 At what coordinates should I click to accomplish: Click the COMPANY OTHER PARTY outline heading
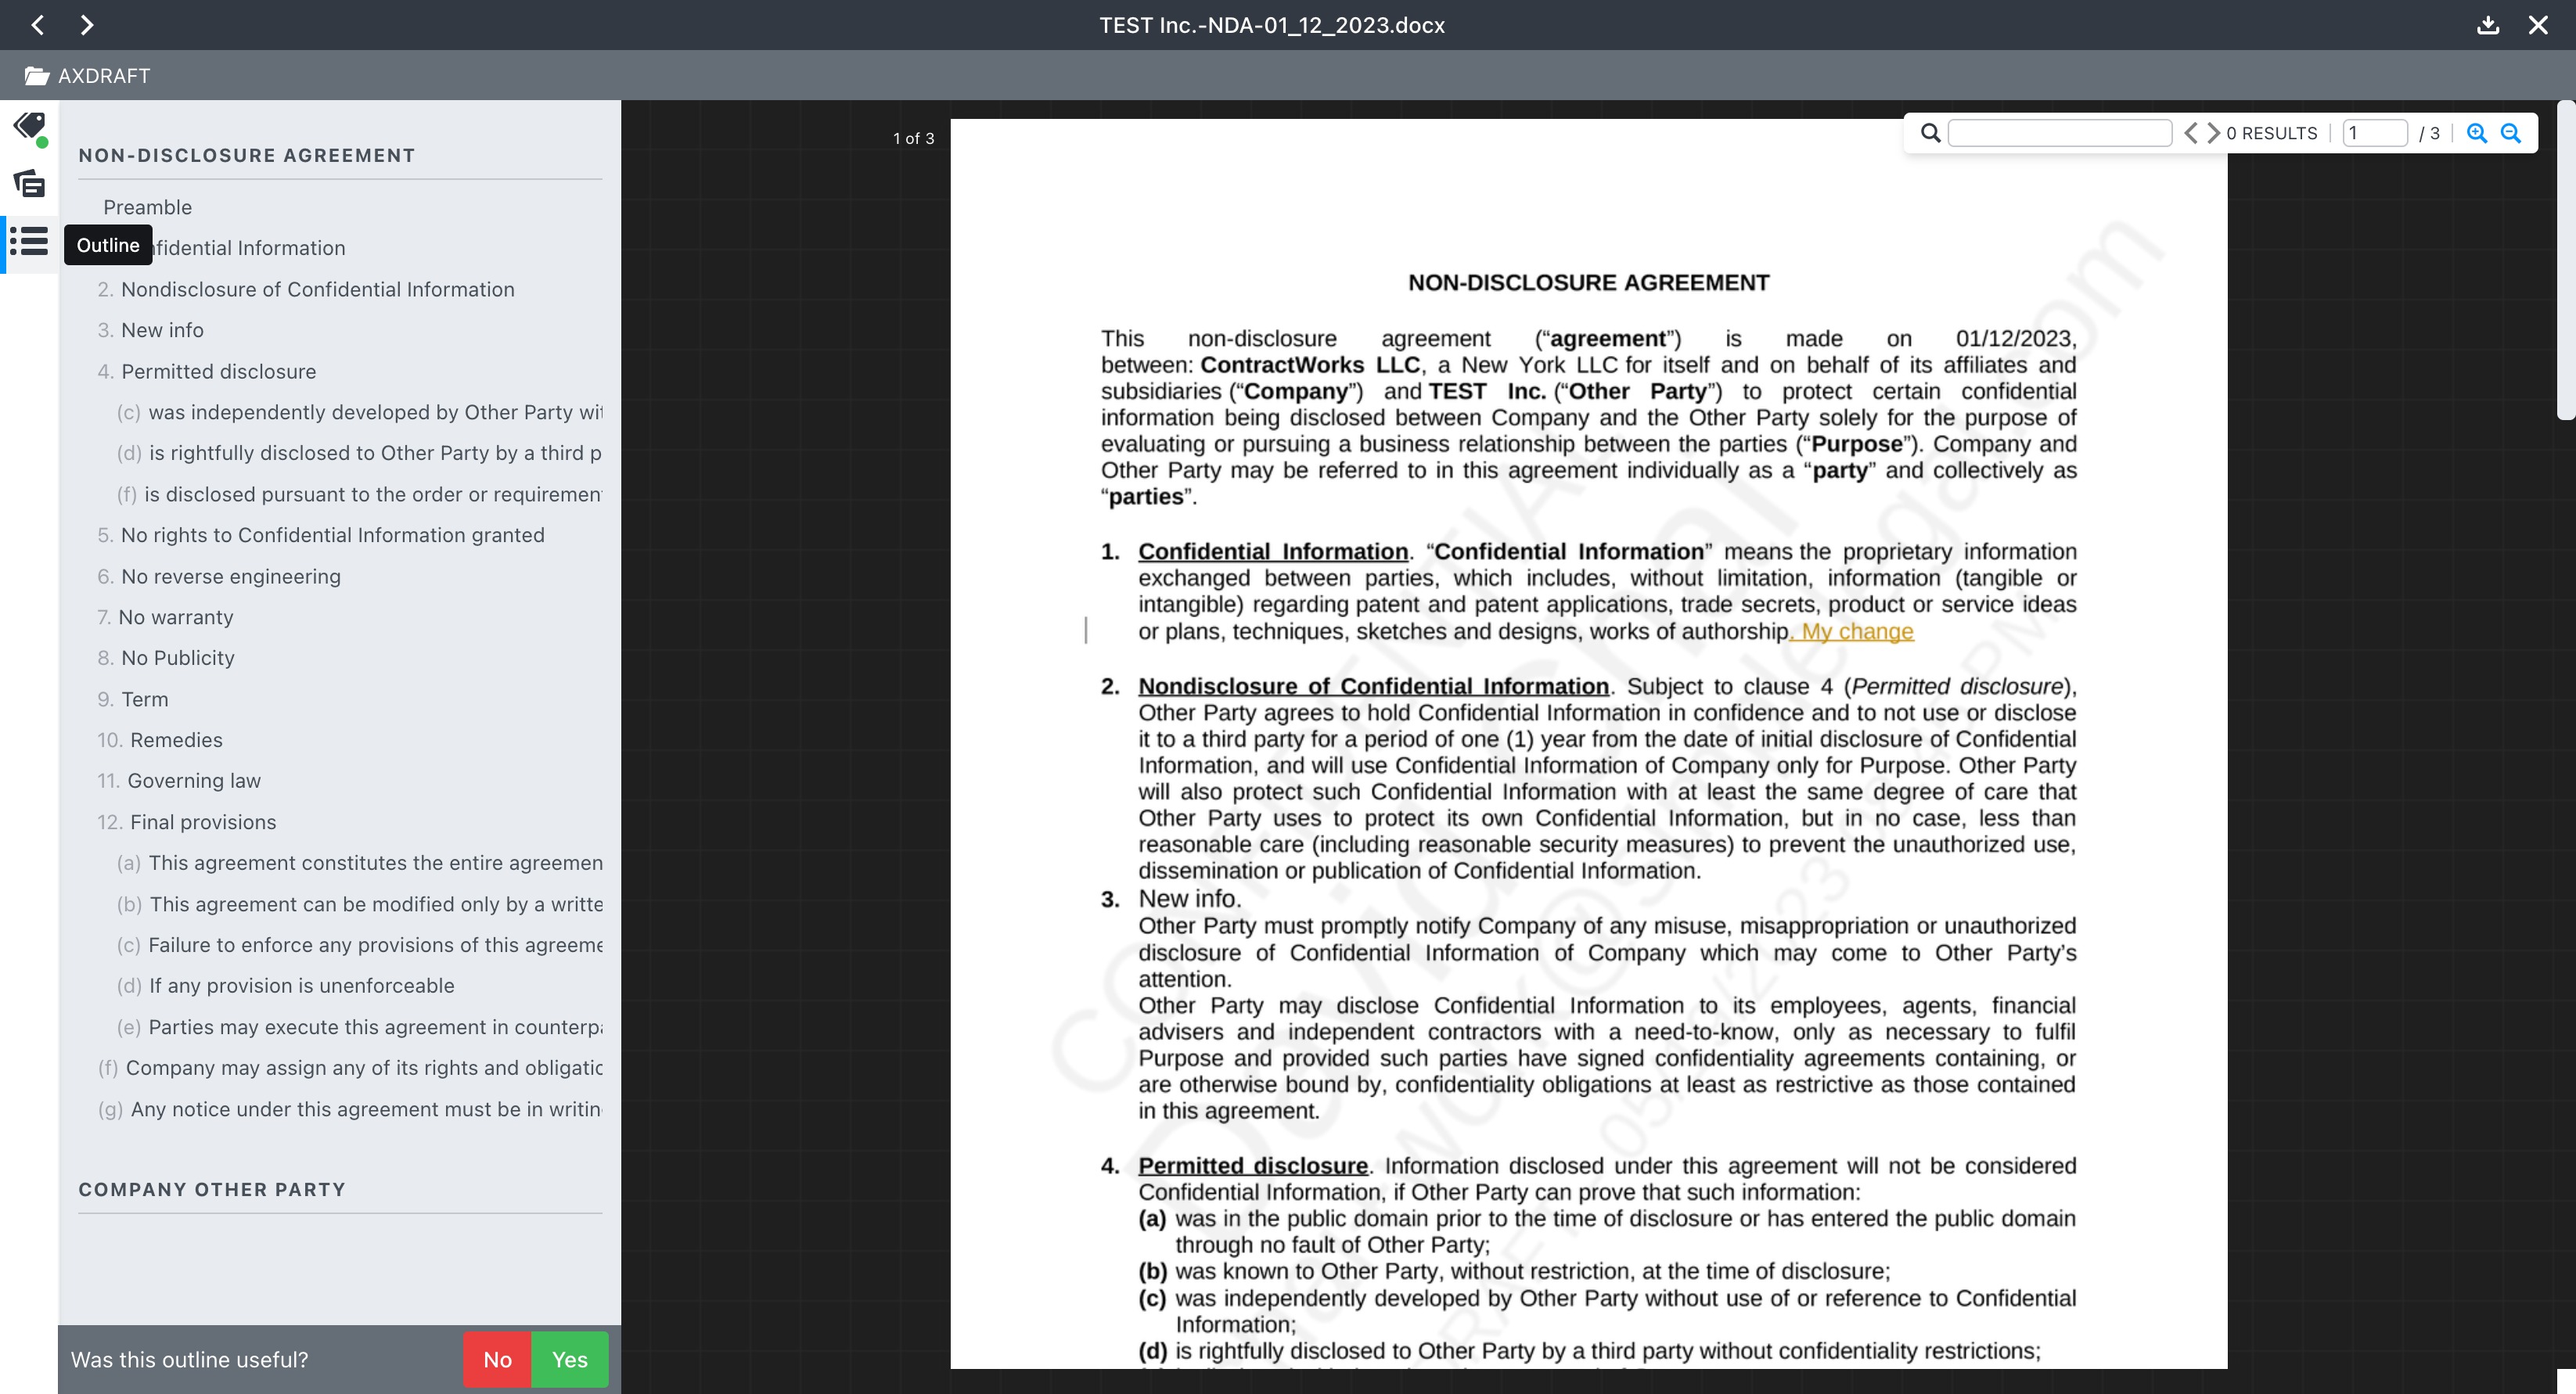212,1189
